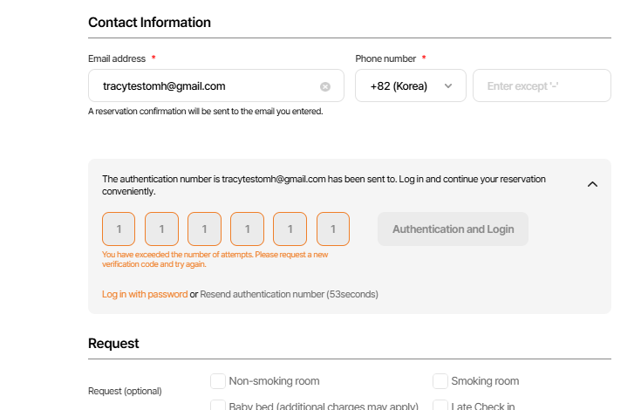Click the fourth verification code box
The width and height of the screenshot is (641, 410).
point(247,229)
